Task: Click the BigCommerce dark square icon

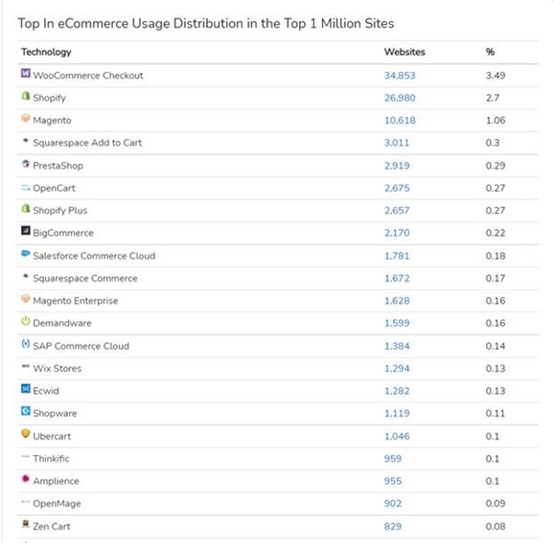Action: (x=26, y=231)
